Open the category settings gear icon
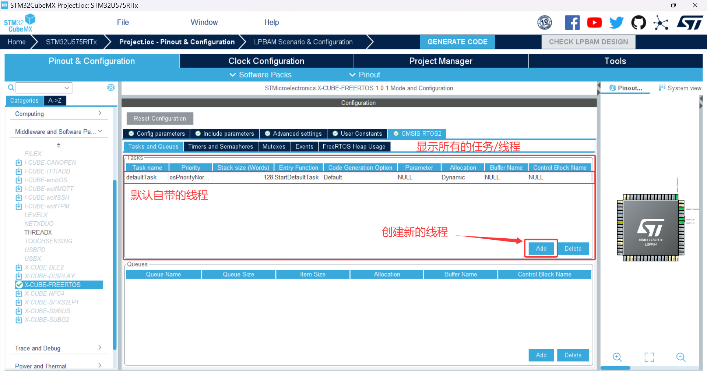 pyautogui.click(x=111, y=87)
